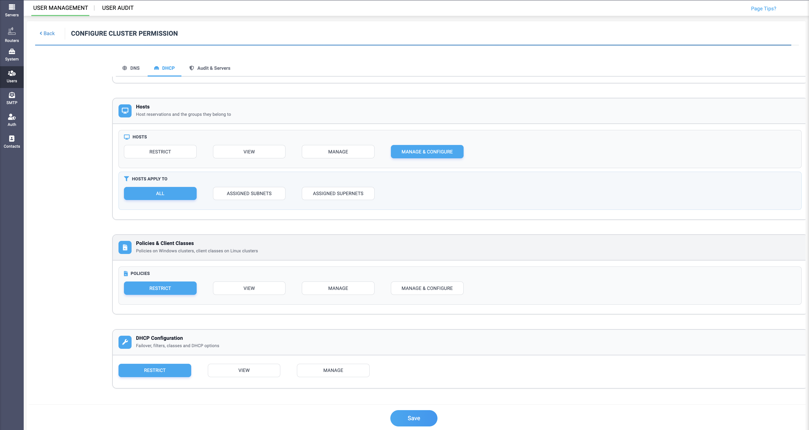Switch to the DNS tab
Image resolution: width=809 pixels, height=430 pixels.
point(131,68)
